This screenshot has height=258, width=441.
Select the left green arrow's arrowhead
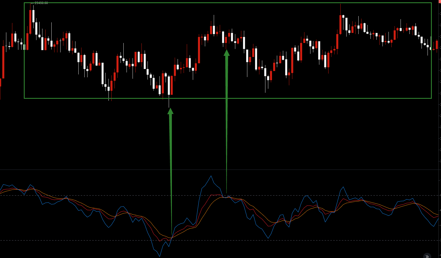pyautogui.click(x=170, y=111)
